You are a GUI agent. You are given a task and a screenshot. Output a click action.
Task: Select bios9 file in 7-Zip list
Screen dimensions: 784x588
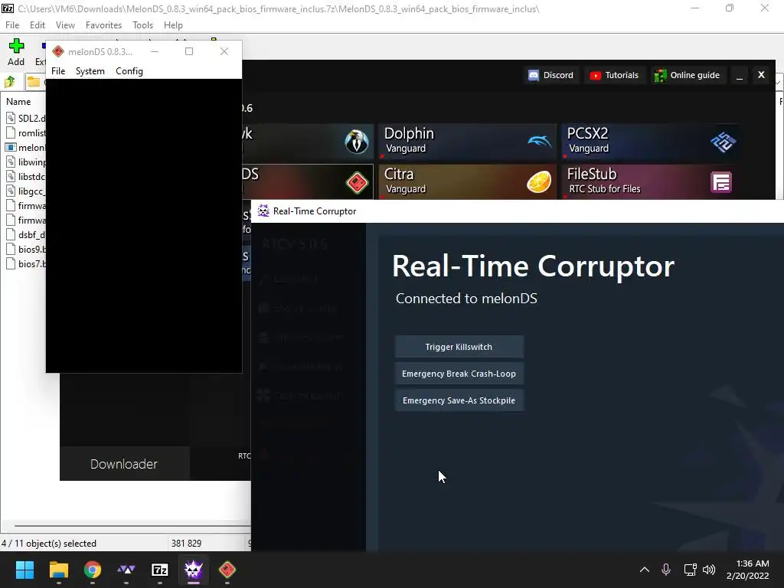click(25, 249)
